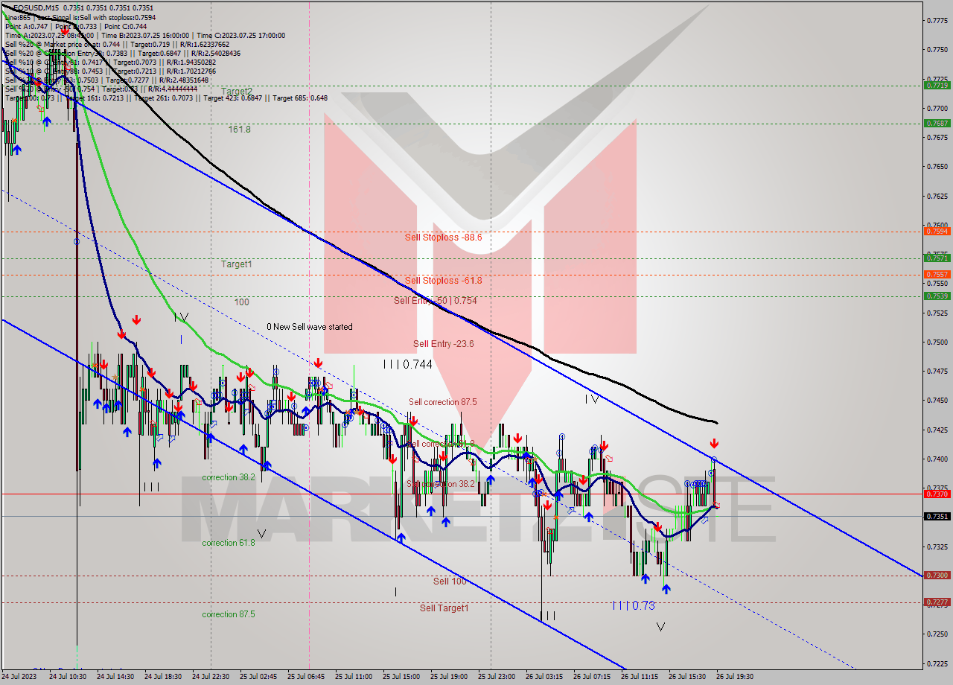The image size is (953, 685).
Task: Click the green 'correction 61.8' label
Action: coord(229,544)
